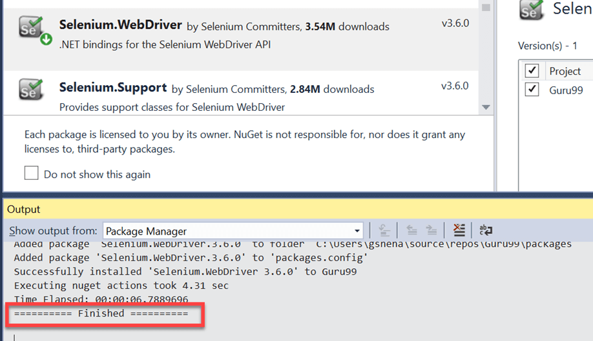593x341 pixels.
Task: Click the Selenium logo in details pane
Action: (532, 10)
